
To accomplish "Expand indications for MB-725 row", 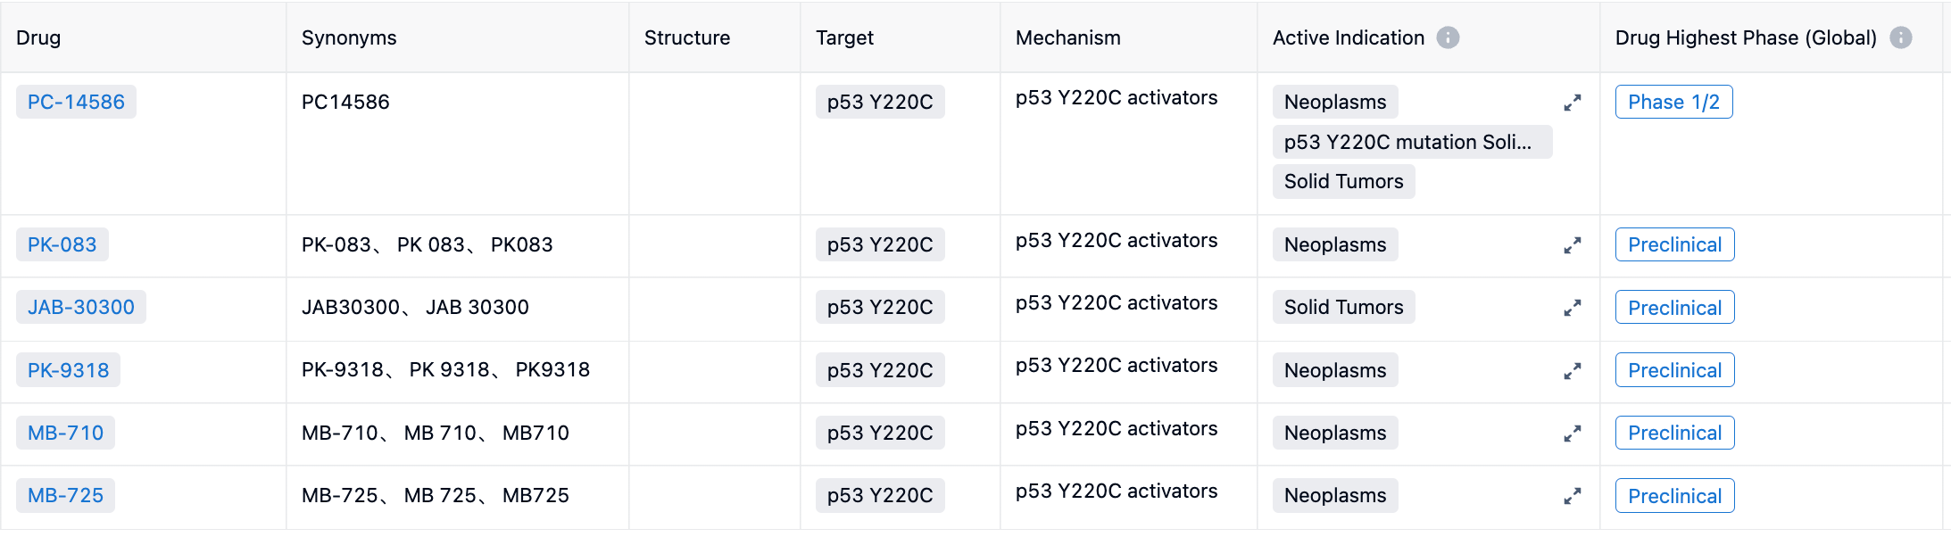I will point(1573,496).
